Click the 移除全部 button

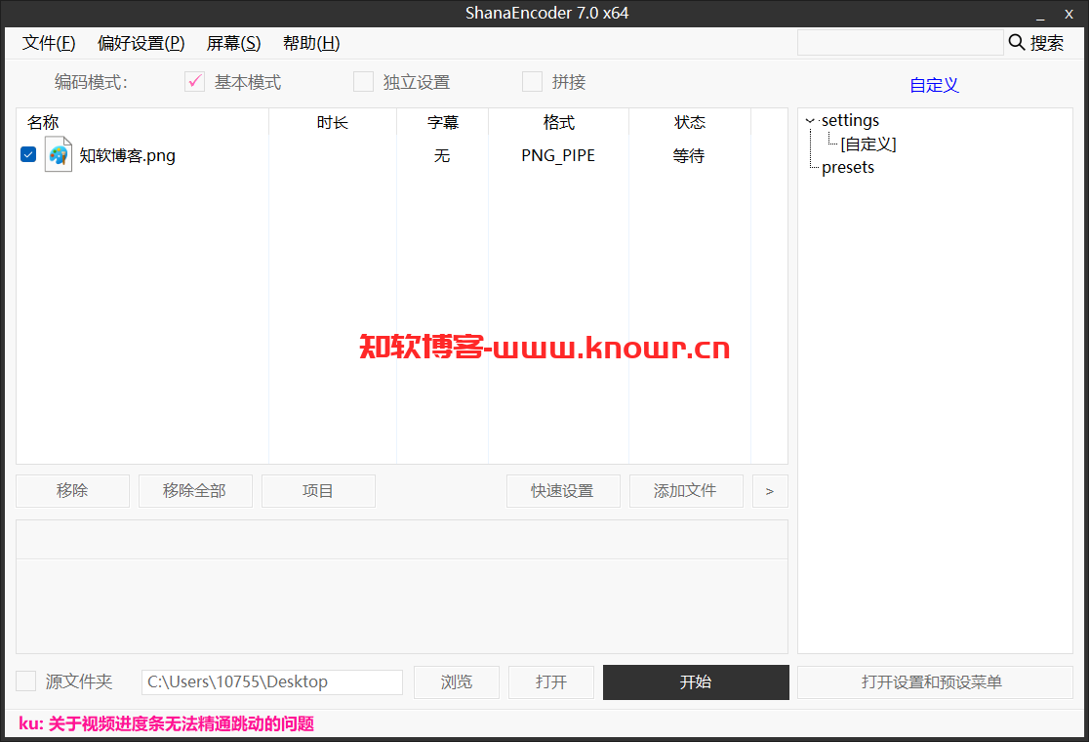coord(195,491)
